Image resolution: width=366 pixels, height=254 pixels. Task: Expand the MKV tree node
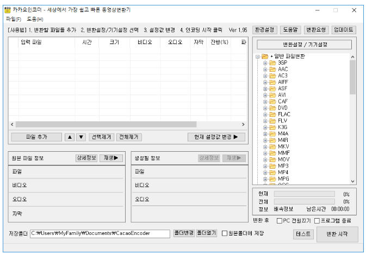(x=265, y=147)
